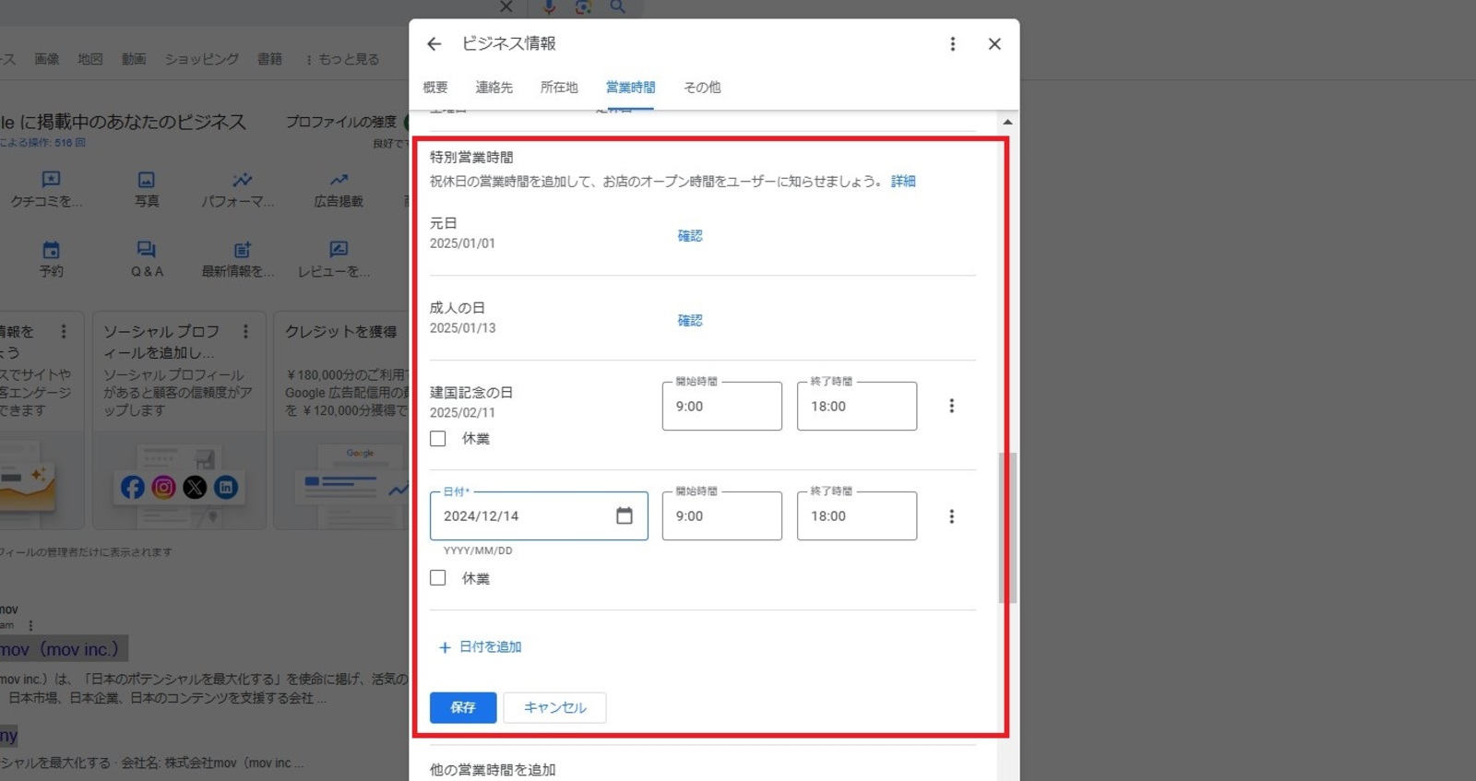The width and height of the screenshot is (1476, 781).
Task: Confirm hours for 元日 2025/01/01
Action: (690, 236)
